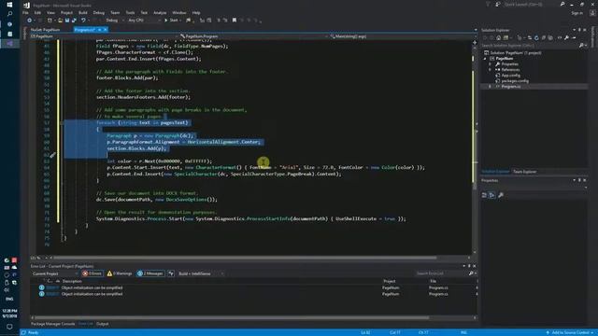The image size is (598, 336).
Task: Open the Package Manager Console tab
Action: click(52, 324)
